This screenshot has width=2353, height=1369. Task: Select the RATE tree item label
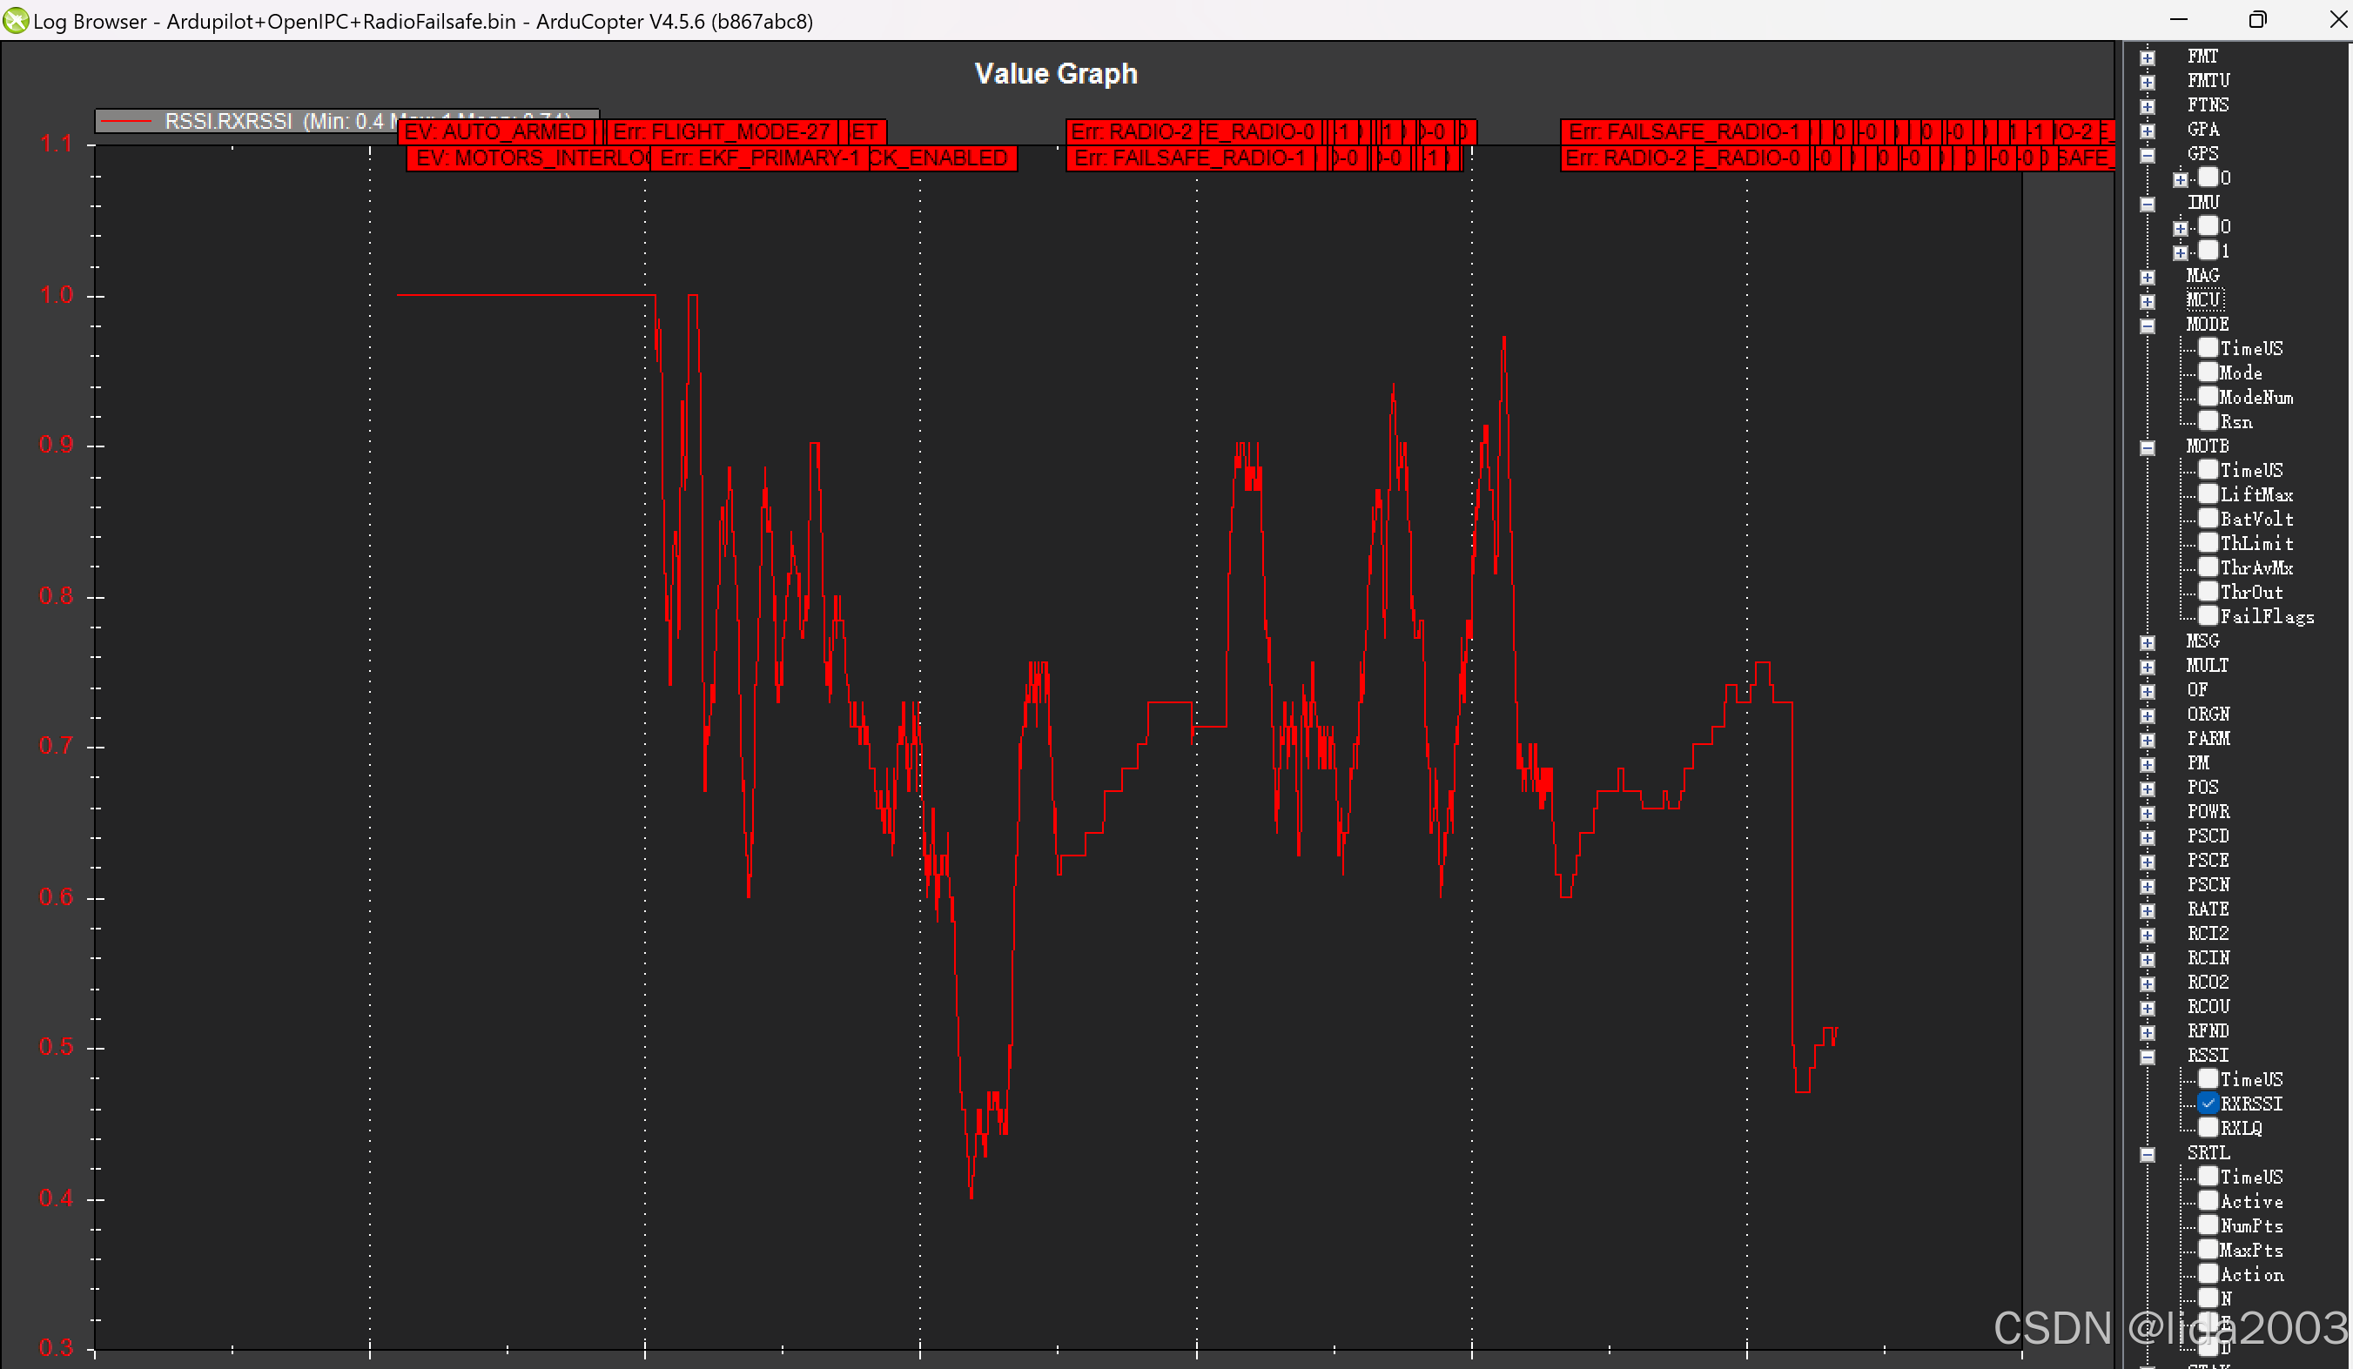click(x=2208, y=909)
